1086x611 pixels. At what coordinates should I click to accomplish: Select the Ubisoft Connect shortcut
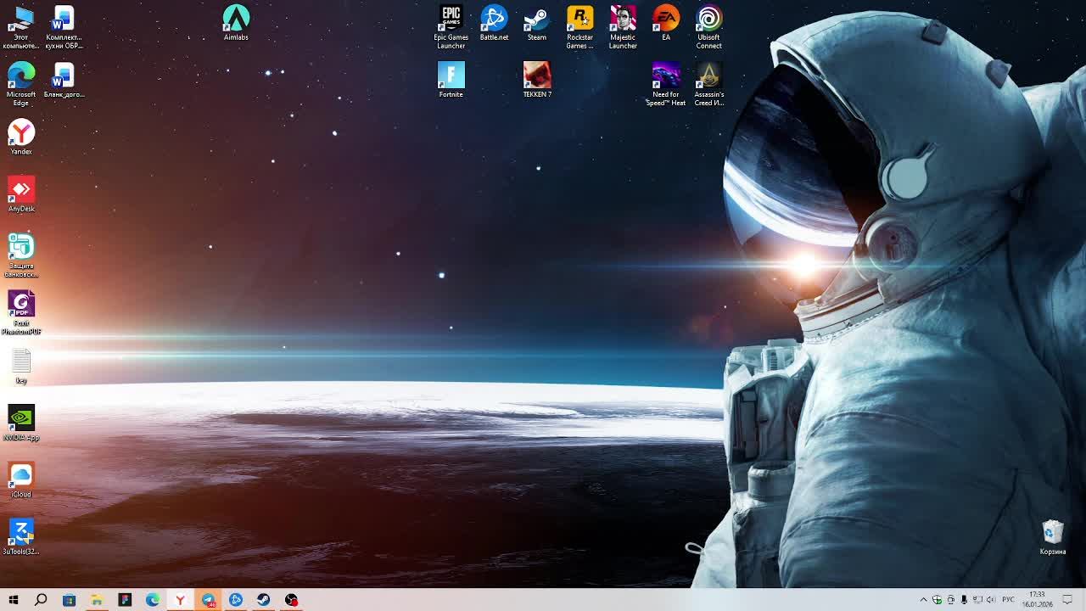[708, 27]
